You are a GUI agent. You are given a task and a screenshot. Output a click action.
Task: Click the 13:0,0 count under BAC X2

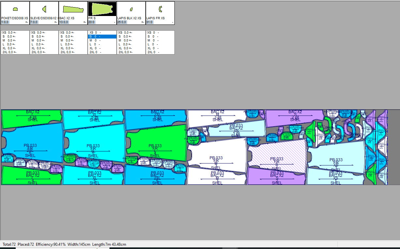pos(64,22)
